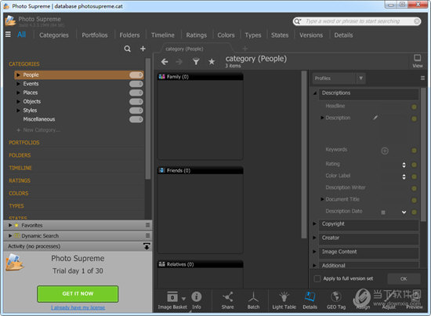431x316 pixels.
Task: Go back with the left arrow
Action: [x=165, y=62]
